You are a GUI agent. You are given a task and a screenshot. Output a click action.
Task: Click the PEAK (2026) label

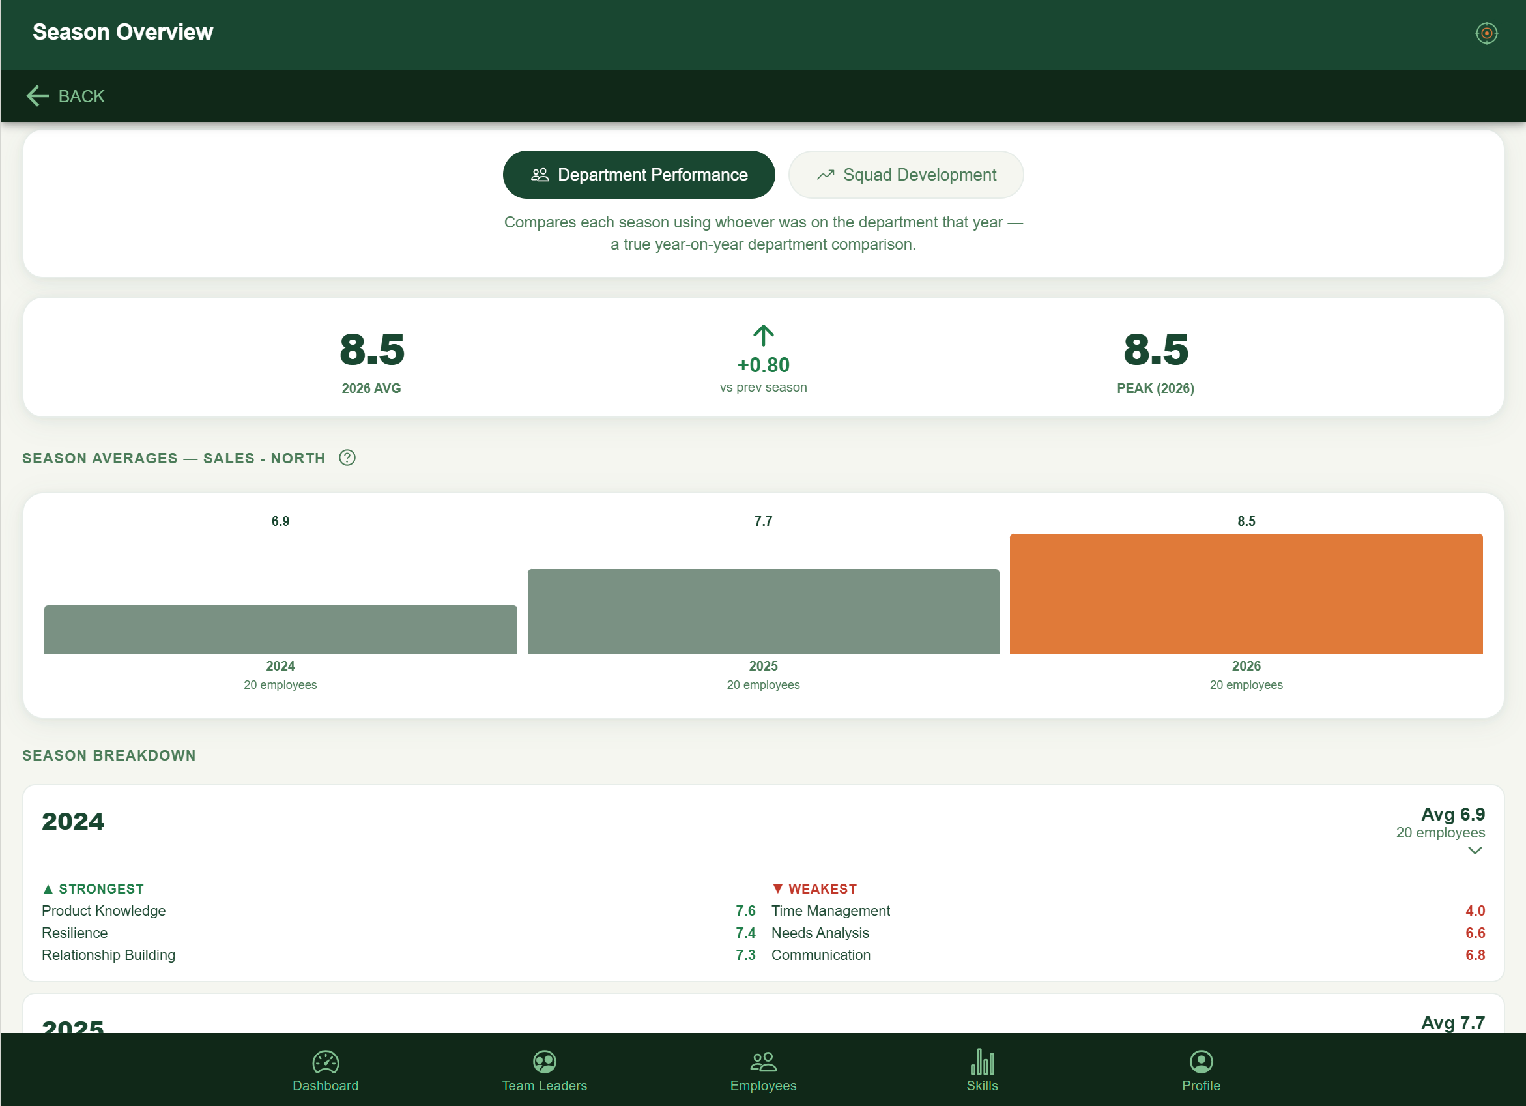click(1155, 388)
